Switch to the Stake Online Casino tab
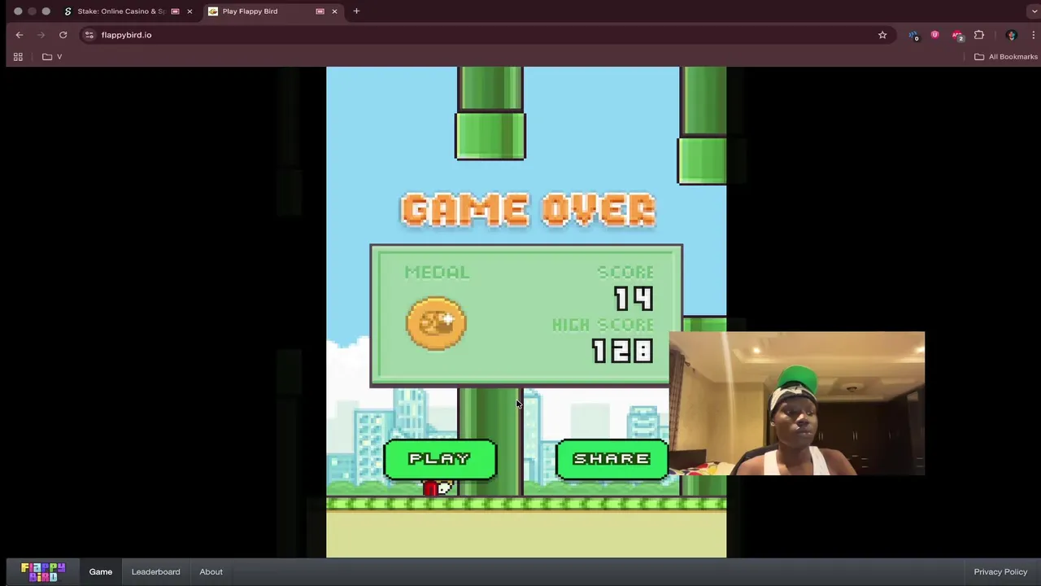Image resolution: width=1041 pixels, height=586 pixels. click(x=121, y=11)
